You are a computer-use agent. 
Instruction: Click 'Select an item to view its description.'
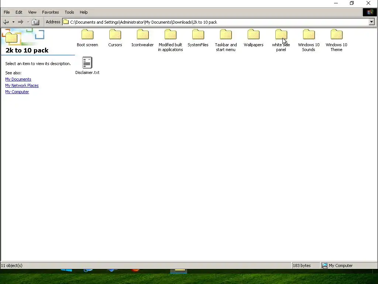[x=38, y=64]
